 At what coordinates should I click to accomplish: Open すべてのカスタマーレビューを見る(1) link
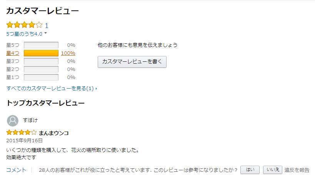pyautogui.click(x=50, y=88)
